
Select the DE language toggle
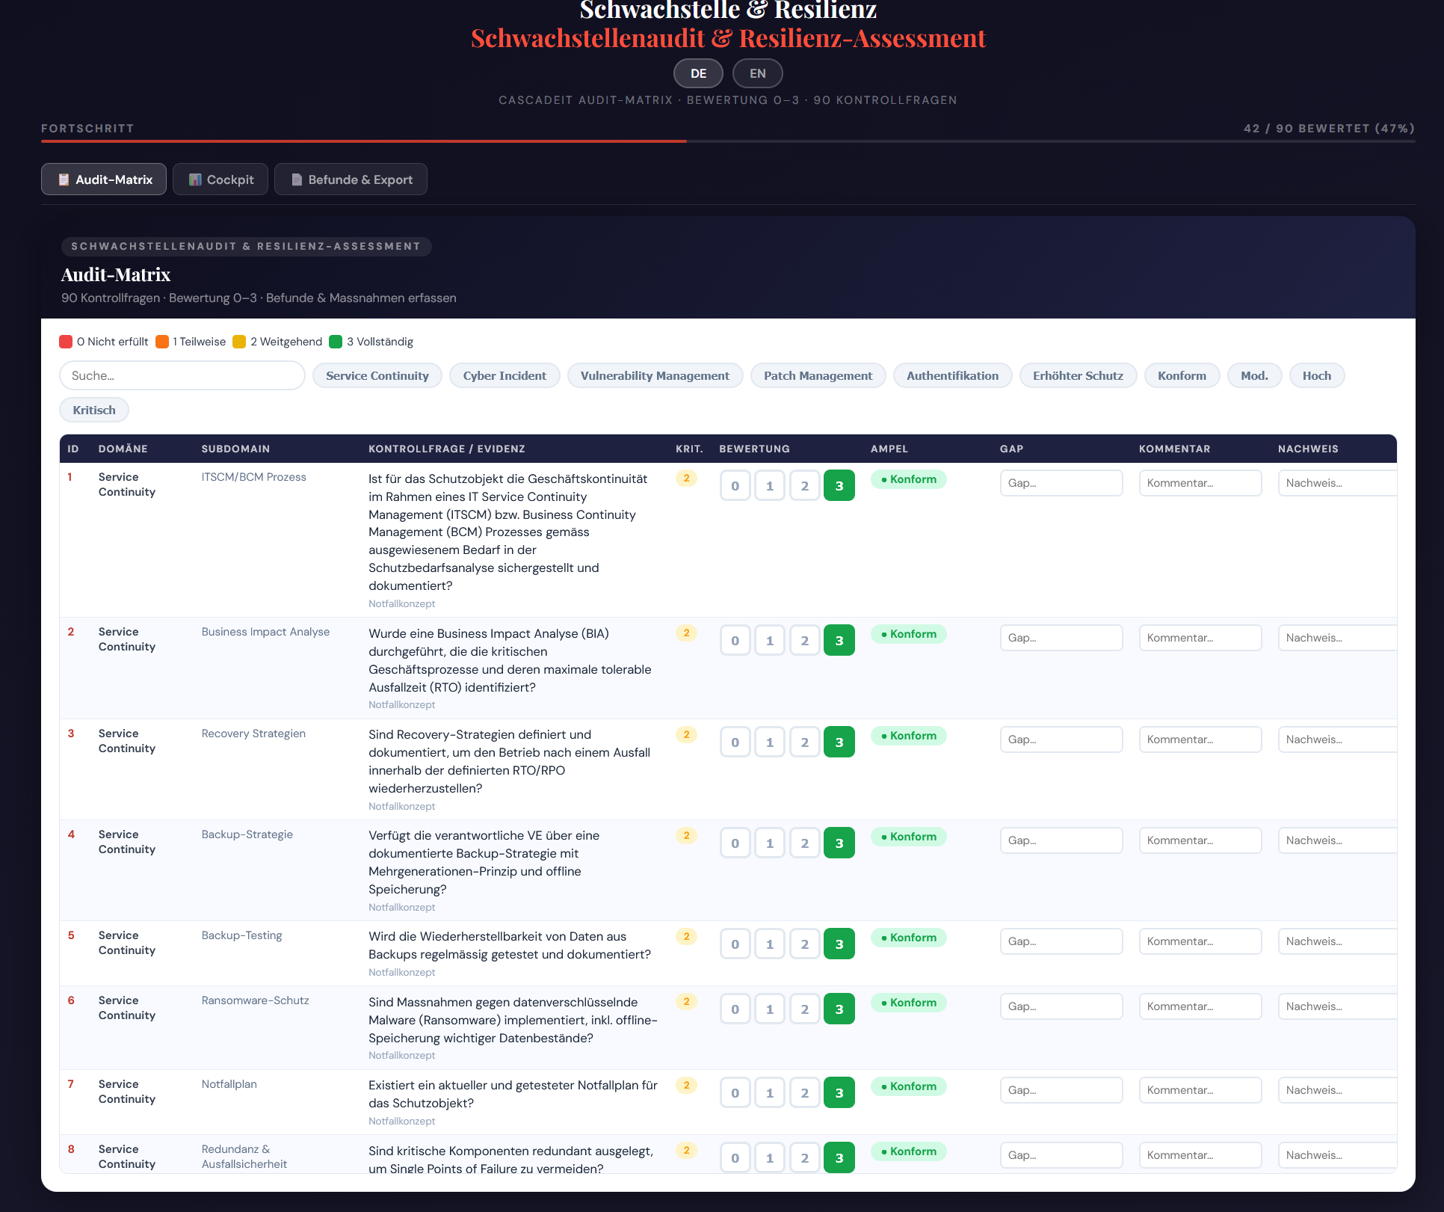[698, 73]
